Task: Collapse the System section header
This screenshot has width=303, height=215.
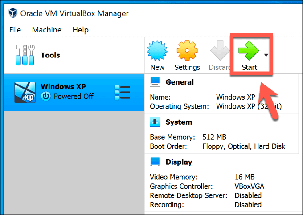Action: (178, 122)
